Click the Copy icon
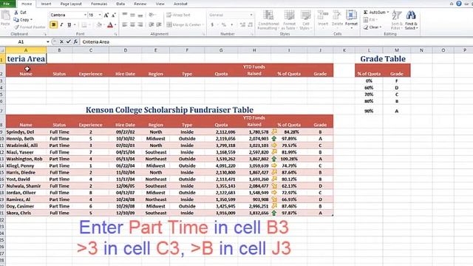 [x=16, y=20]
